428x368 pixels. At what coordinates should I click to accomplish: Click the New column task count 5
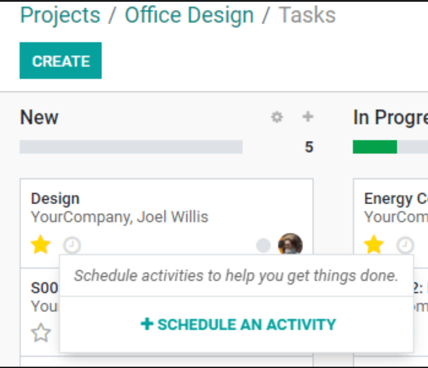pyautogui.click(x=309, y=147)
